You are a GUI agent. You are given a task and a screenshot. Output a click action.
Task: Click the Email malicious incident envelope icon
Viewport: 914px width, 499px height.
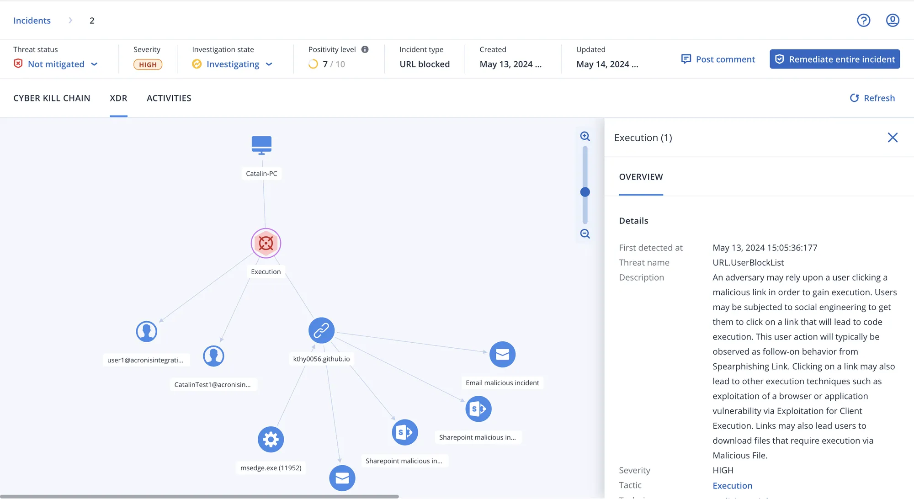click(x=502, y=354)
